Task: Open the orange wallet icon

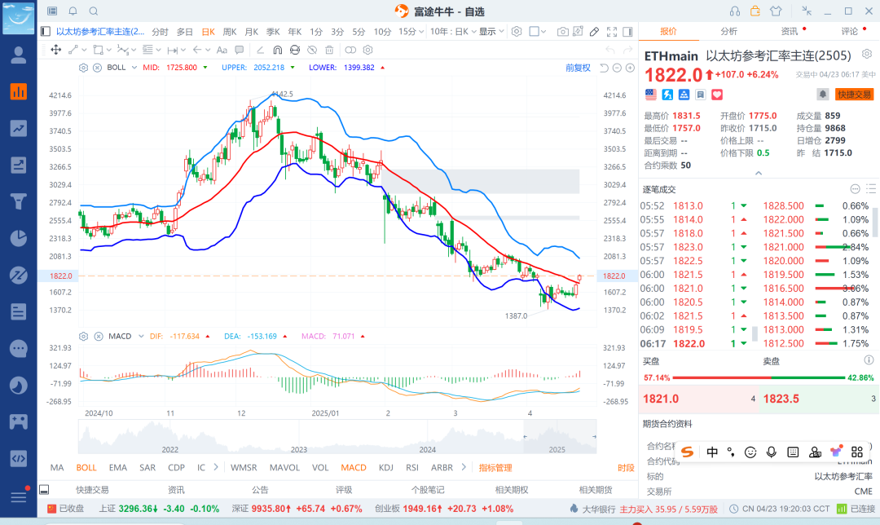Action: coord(755,11)
